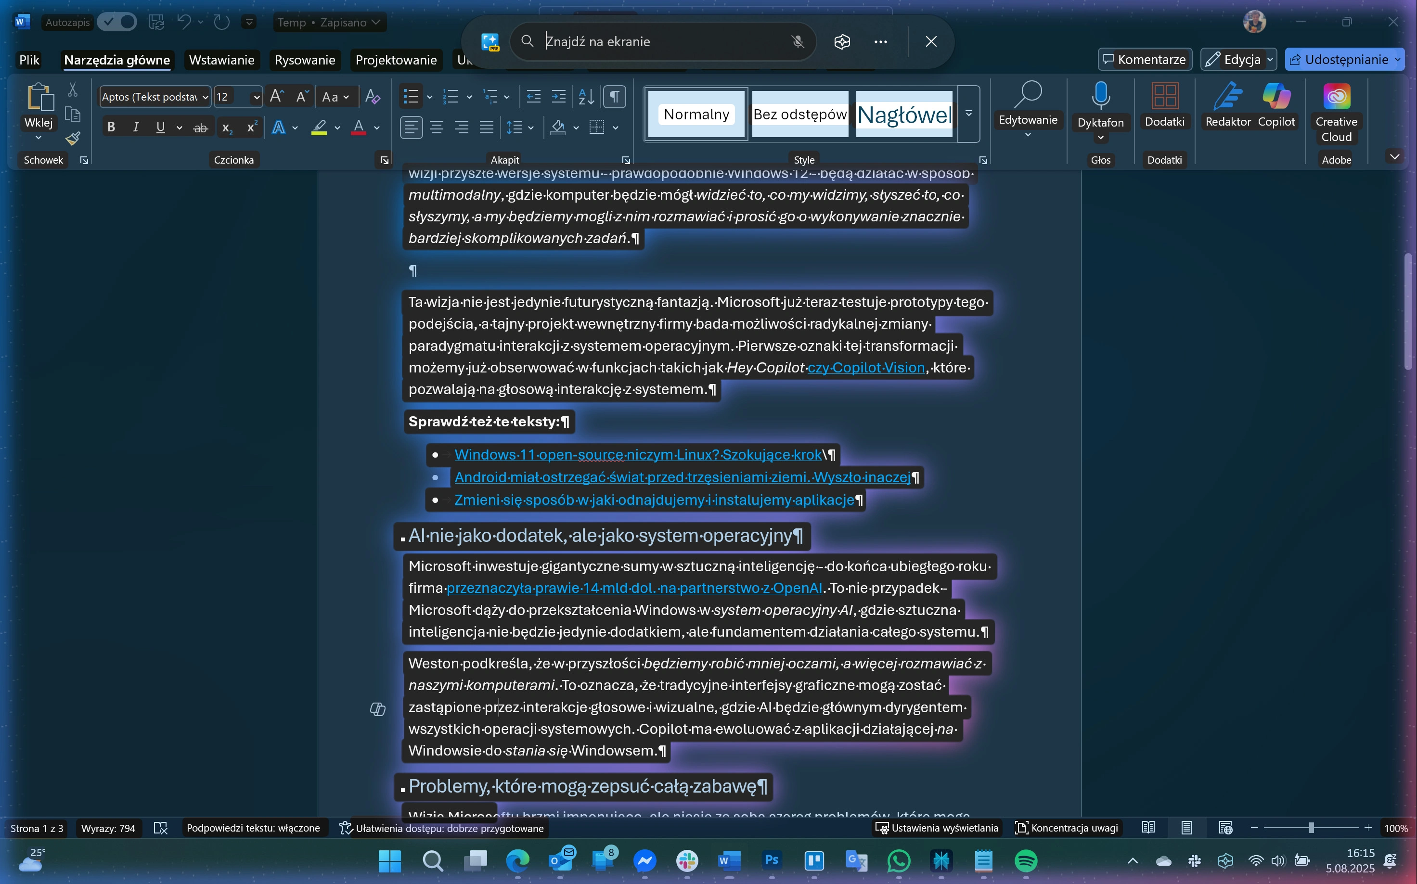Open the Aa change case dropdown
1417x884 pixels.
[x=335, y=96]
